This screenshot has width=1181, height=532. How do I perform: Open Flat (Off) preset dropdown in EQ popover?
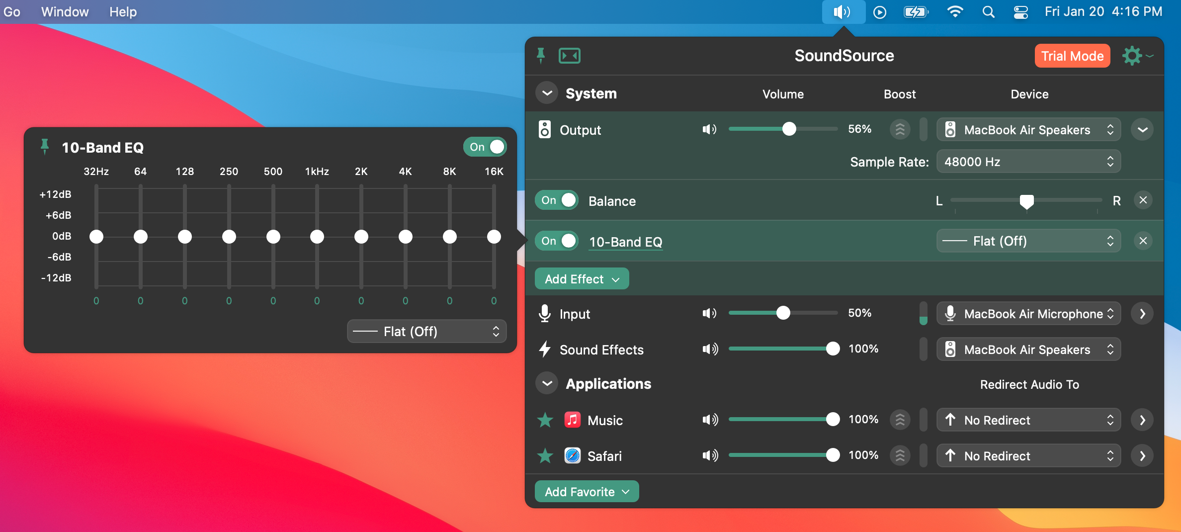tap(426, 331)
